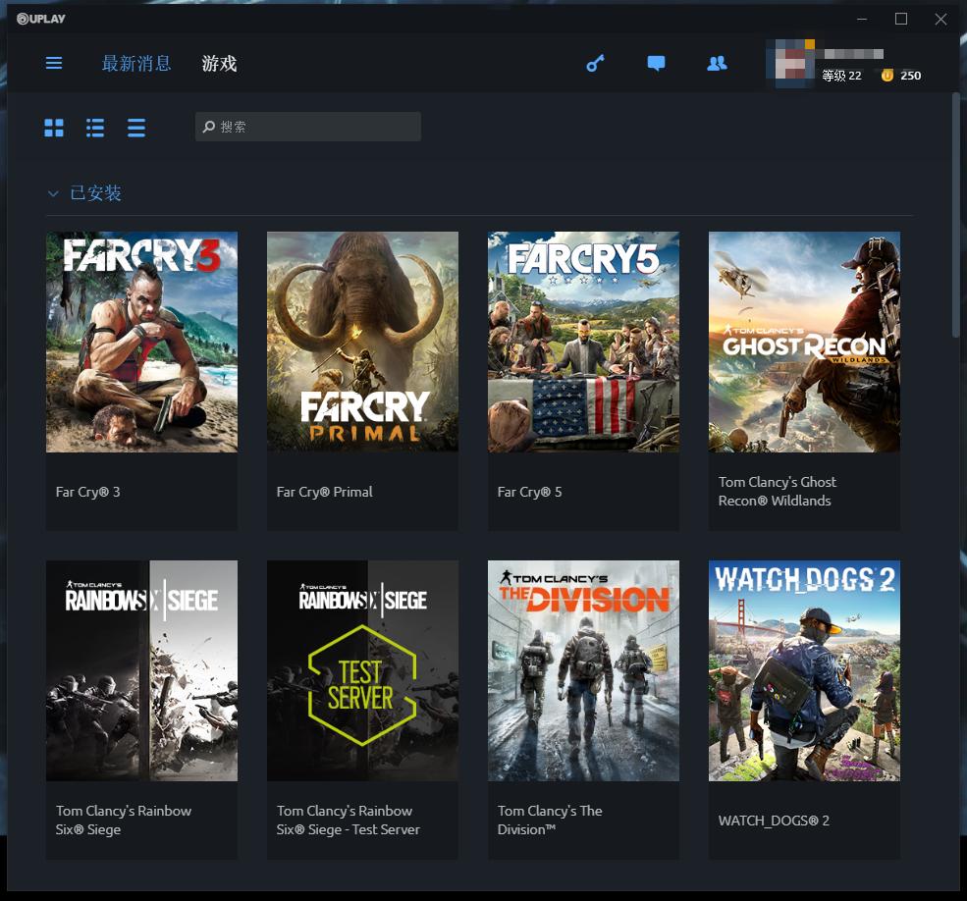Click the 'Far Cry® 5' title text
The image size is (967, 901).
click(x=529, y=492)
